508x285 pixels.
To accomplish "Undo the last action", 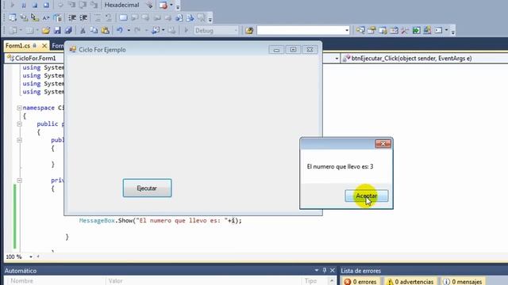I will point(120,30).
